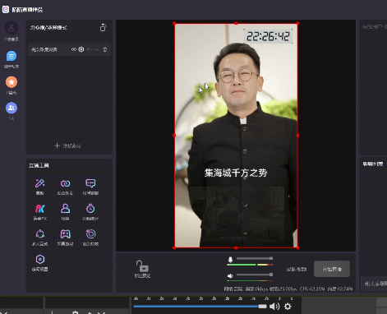Open the orange star sidebar icon
This screenshot has width=387, height=314.
(12, 82)
